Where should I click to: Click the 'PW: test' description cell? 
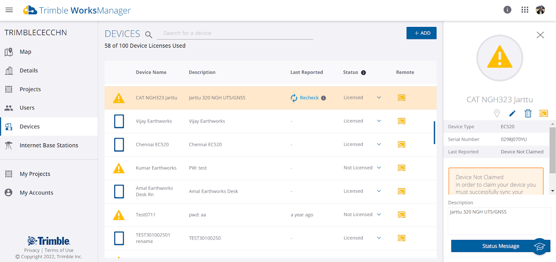tap(198, 168)
